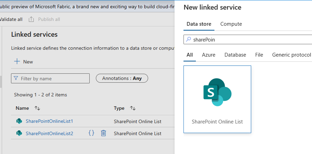312x154 pixels.
Task: Click the New linked service title
Action: [212, 7]
